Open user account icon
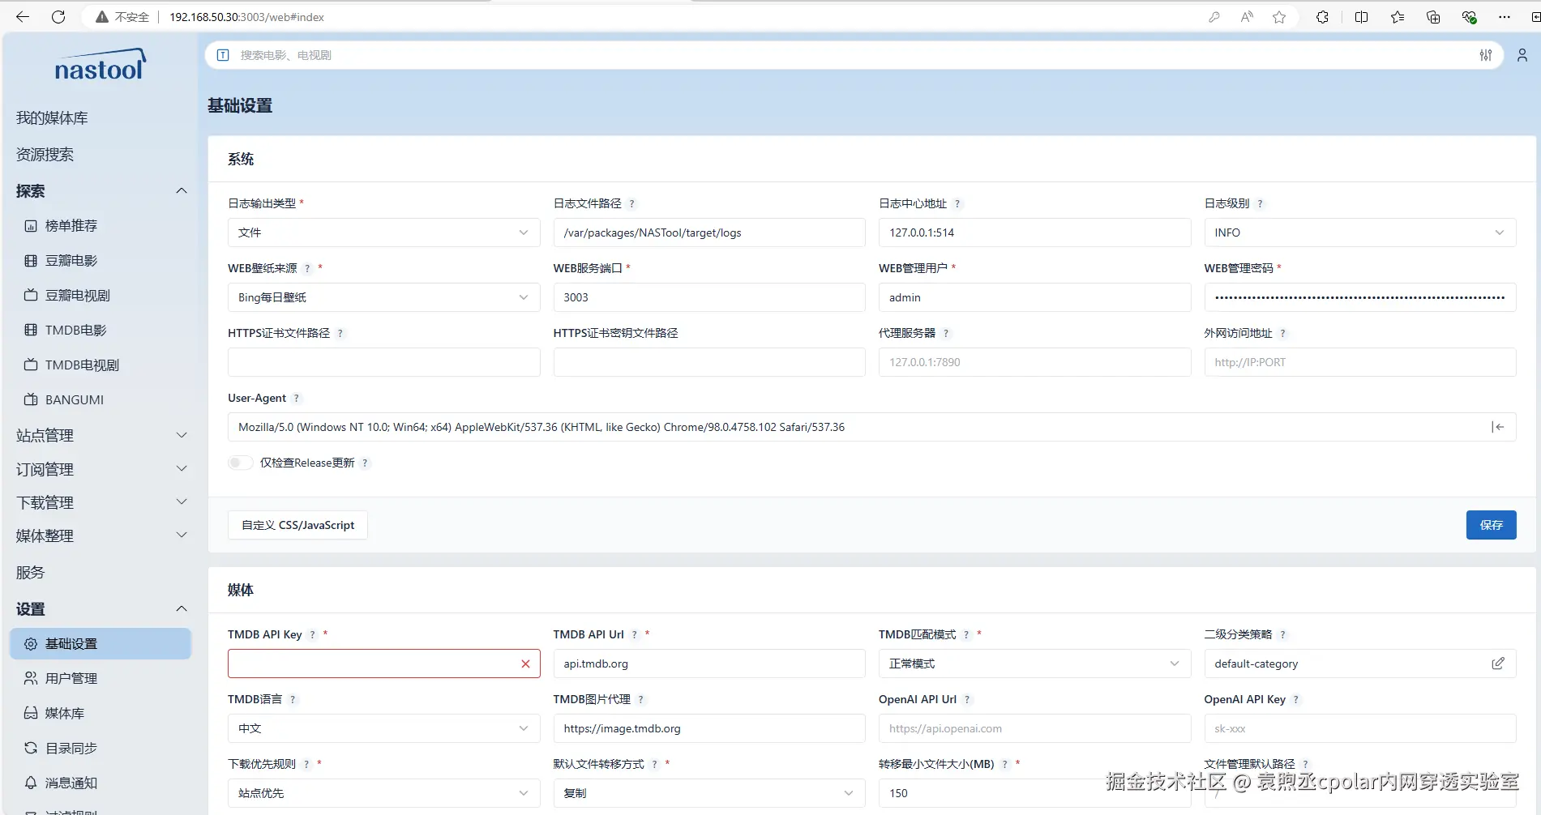1541x815 pixels. pos(1522,55)
